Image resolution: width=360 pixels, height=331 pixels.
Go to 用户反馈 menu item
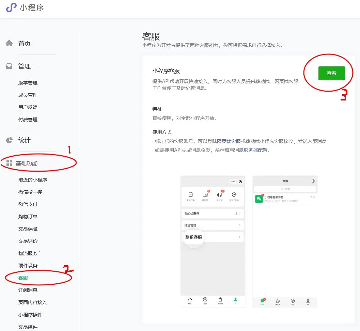(28, 107)
